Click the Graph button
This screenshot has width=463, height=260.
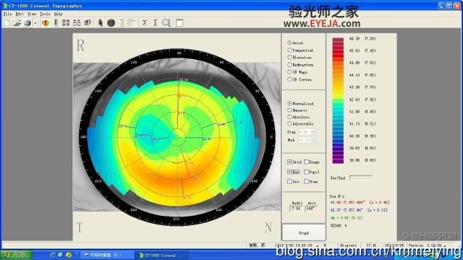[x=304, y=233]
